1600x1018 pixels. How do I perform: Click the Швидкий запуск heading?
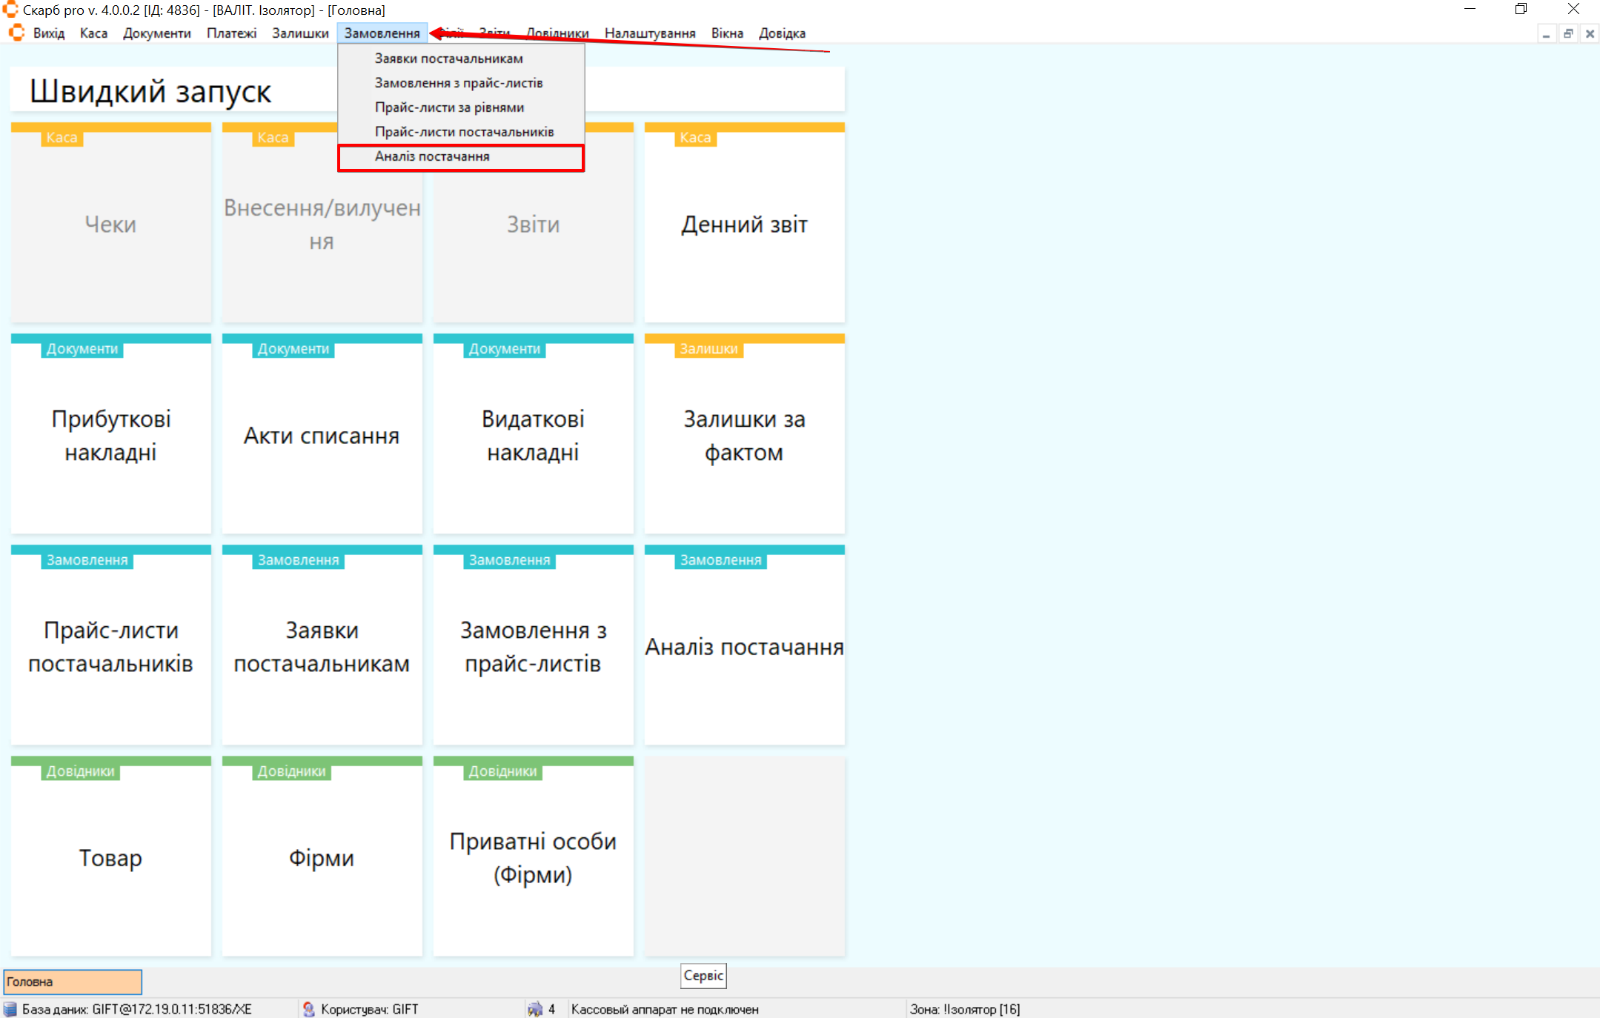pyautogui.click(x=150, y=91)
